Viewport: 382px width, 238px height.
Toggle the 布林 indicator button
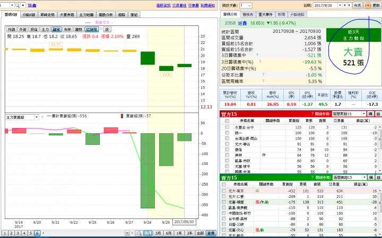point(67,30)
